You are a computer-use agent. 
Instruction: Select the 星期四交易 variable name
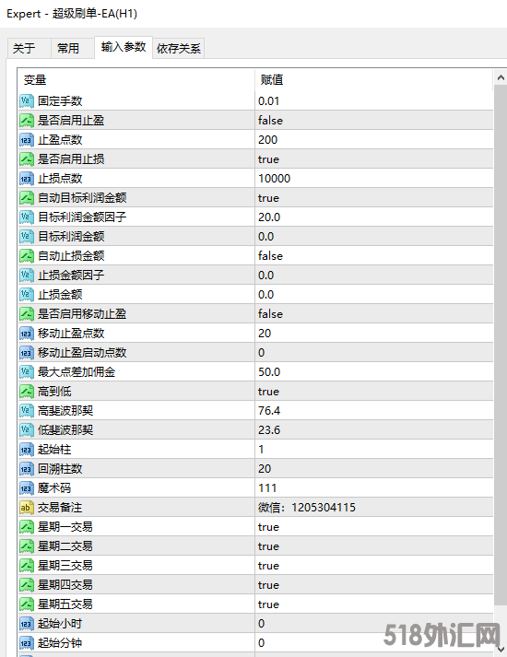[65, 585]
